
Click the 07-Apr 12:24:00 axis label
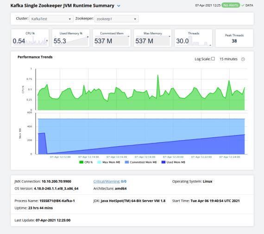230,157
